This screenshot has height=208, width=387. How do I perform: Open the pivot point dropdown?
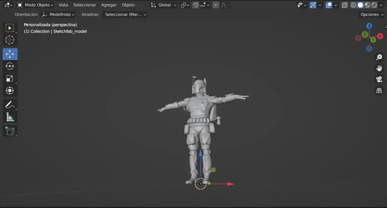[x=185, y=5]
